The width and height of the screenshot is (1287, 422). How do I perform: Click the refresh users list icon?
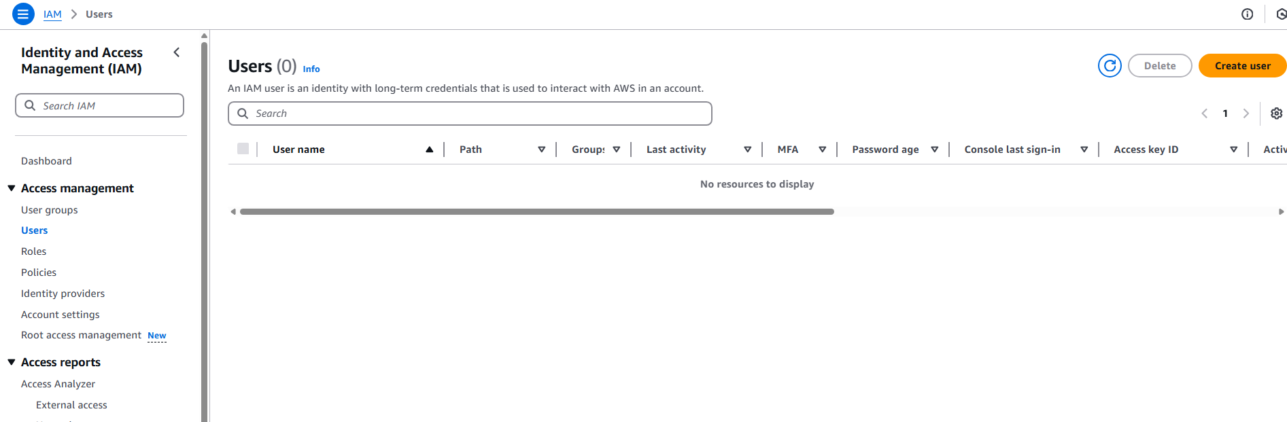click(1110, 66)
